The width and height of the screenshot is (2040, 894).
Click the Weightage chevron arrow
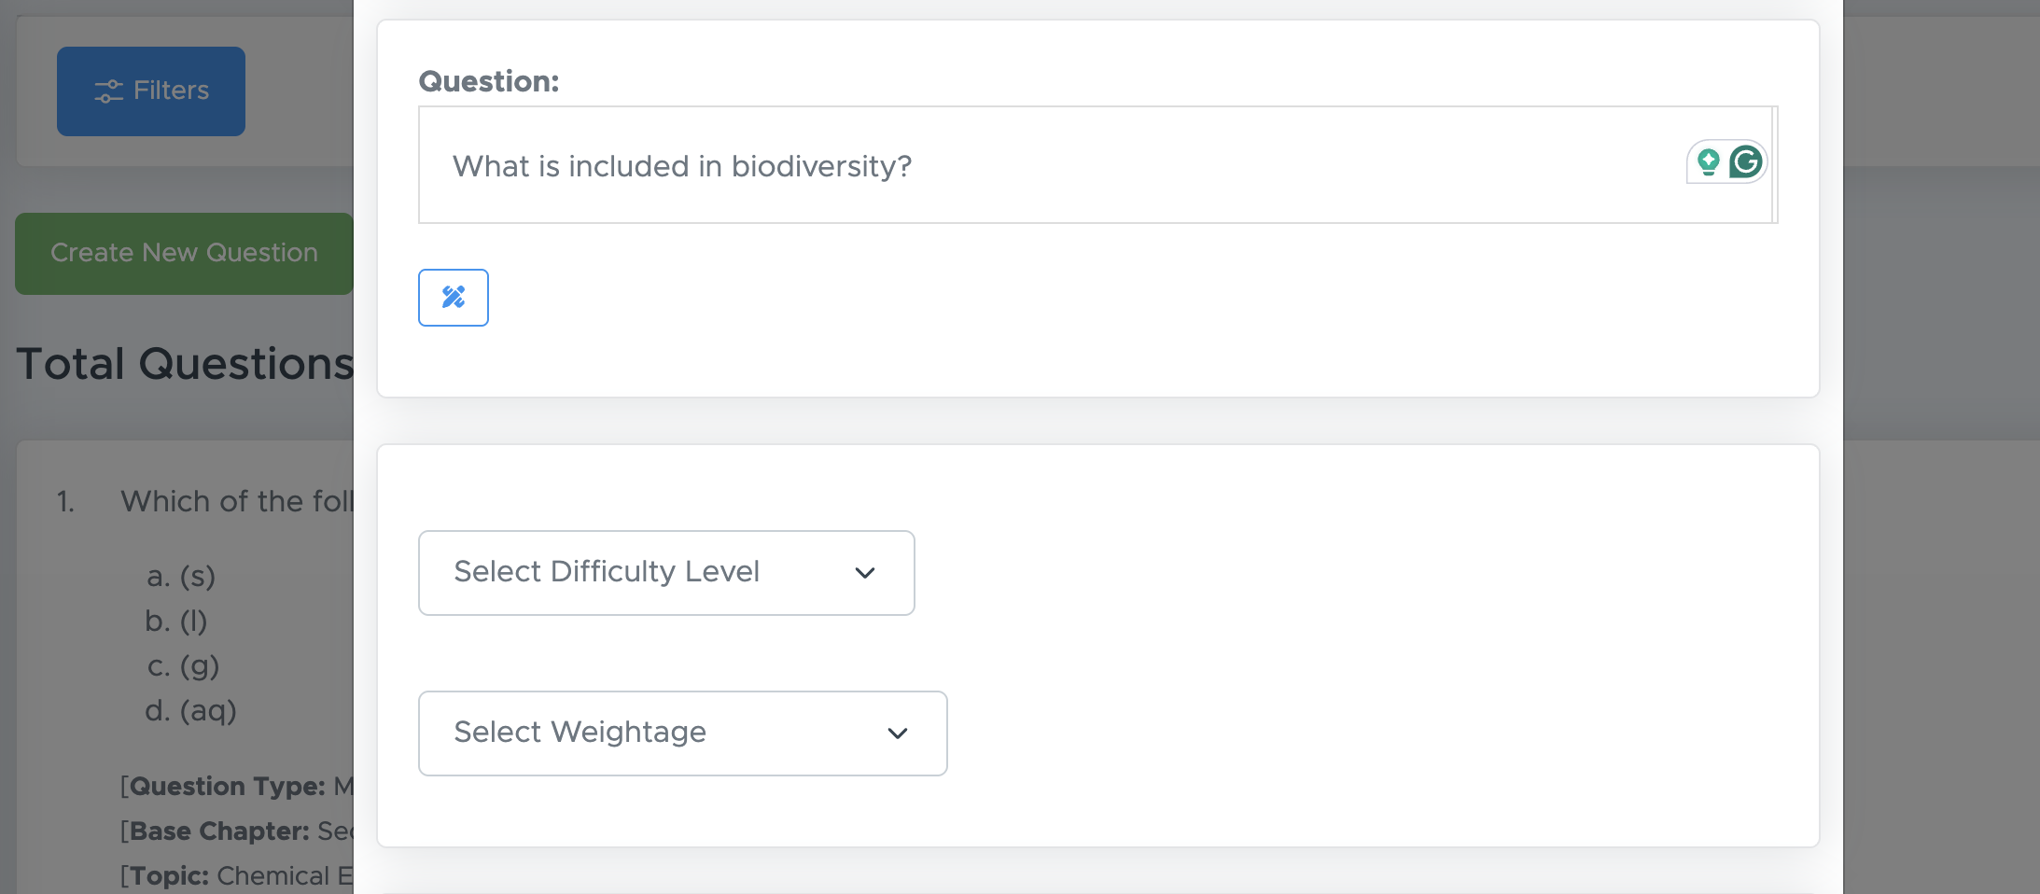pyautogui.click(x=897, y=733)
